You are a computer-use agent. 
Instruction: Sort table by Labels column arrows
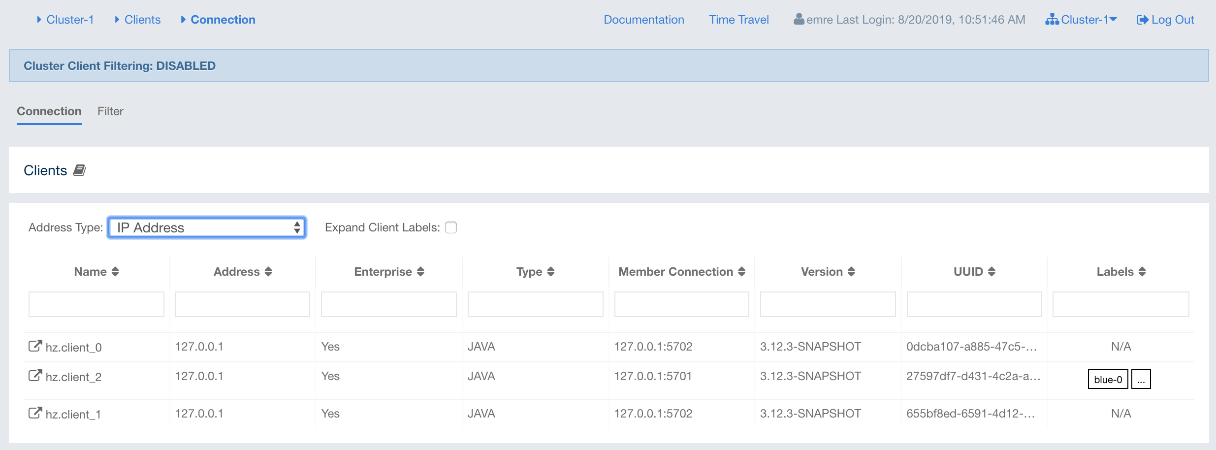pos(1142,272)
